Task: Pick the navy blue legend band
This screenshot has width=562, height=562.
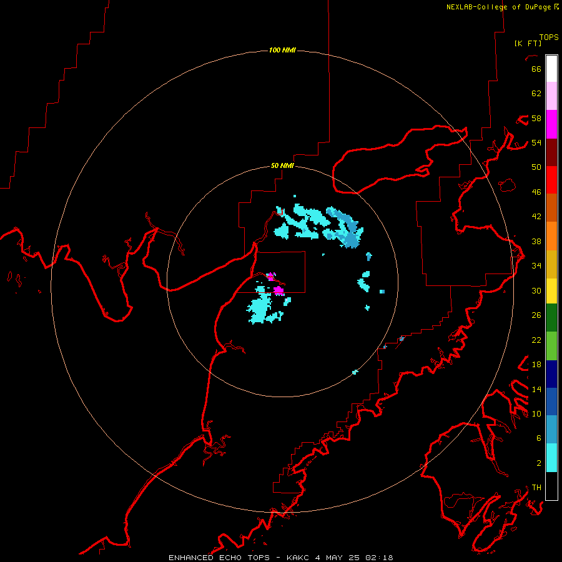Action: click(x=551, y=374)
